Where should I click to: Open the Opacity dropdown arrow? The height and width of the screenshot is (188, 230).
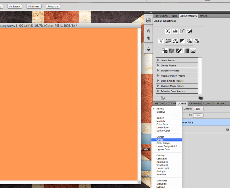202,109
